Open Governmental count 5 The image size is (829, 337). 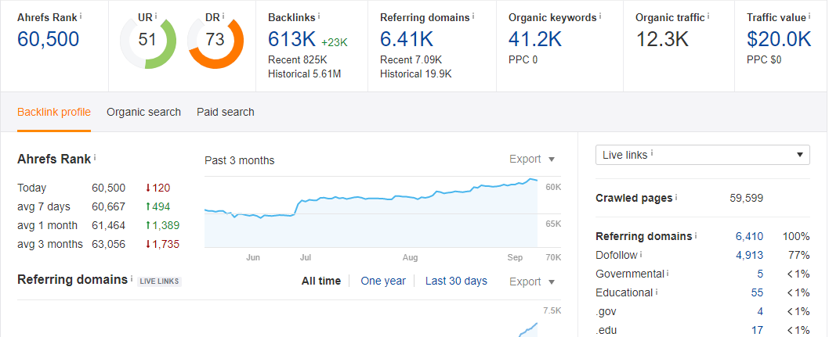tap(760, 274)
